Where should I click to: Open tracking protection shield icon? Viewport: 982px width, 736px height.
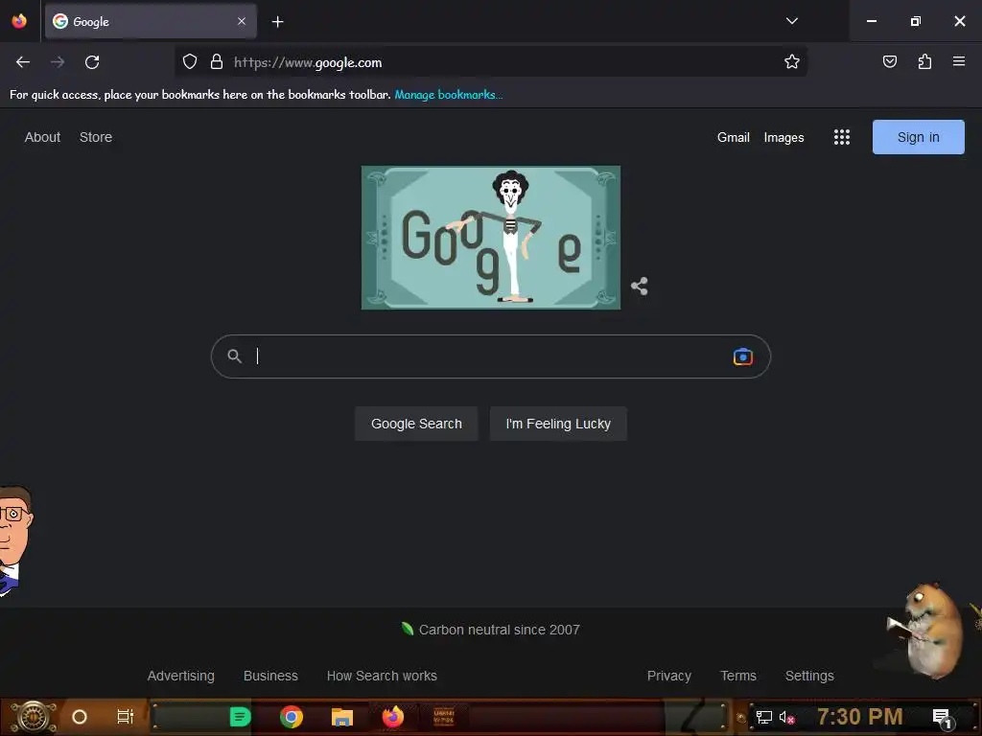[x=190, y=62]
